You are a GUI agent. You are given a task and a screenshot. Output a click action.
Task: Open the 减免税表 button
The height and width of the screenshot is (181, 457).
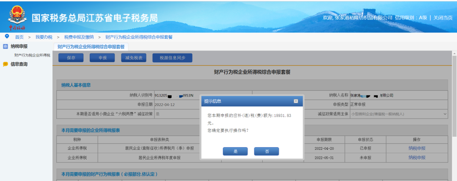point(134,58)
